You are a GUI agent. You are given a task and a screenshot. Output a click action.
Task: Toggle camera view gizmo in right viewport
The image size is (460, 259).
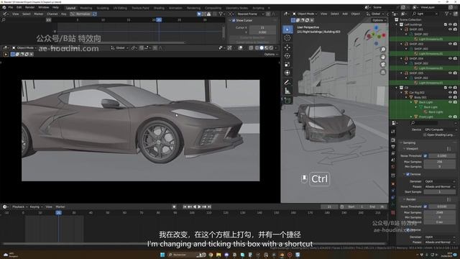click(x=383, y=64)
